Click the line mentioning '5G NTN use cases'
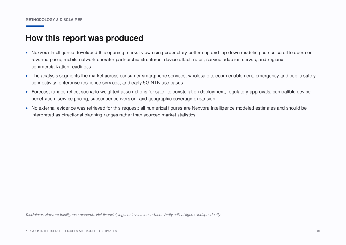The image size is (346, 245). [108, 83]
